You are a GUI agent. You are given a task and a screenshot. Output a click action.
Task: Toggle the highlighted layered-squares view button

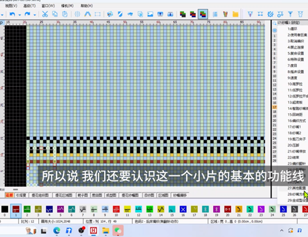(x=203, y=14)
